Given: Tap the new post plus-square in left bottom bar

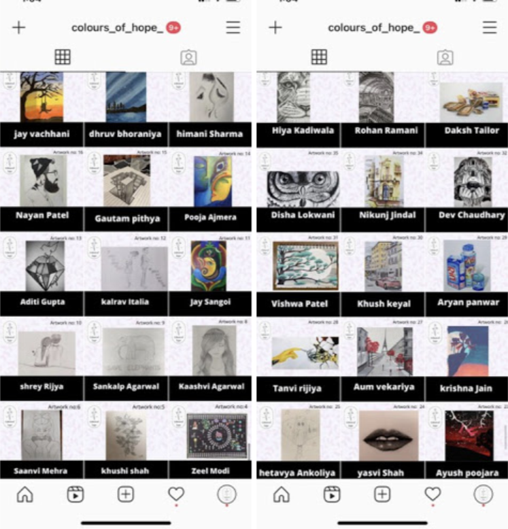Looking at the screenshot, I should [126, 494].
